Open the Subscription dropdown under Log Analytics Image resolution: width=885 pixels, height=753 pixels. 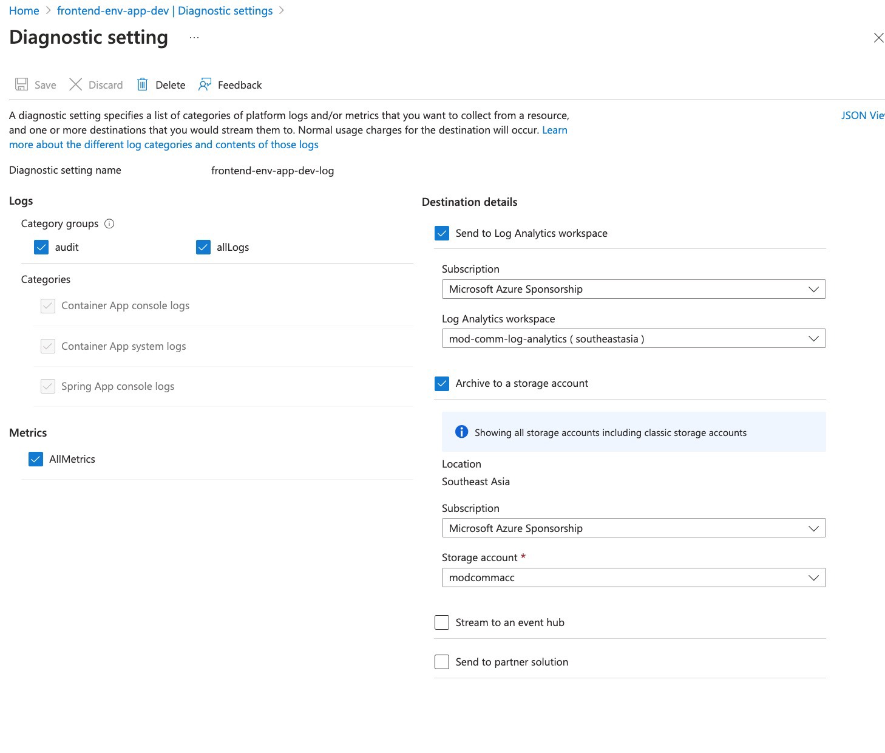click(x=633, y=289)
